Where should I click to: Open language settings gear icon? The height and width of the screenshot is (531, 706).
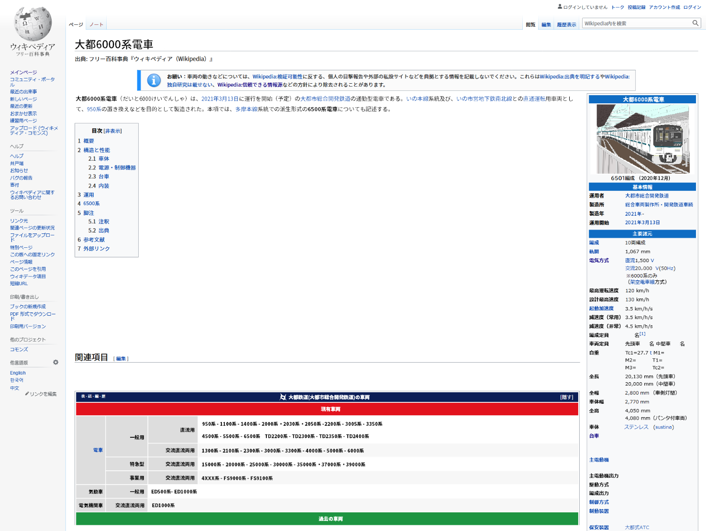[x=55, y=363]
